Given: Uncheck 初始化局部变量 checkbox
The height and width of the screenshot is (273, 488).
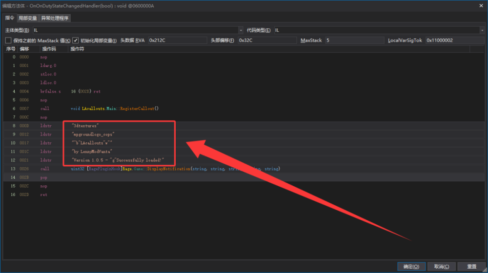Looking at the screenshot, I should (x=75, y=40).
